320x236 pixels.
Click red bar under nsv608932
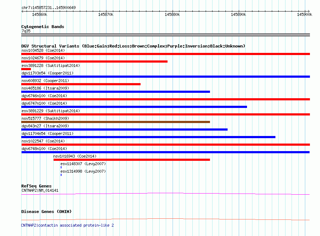click(81, 84)
